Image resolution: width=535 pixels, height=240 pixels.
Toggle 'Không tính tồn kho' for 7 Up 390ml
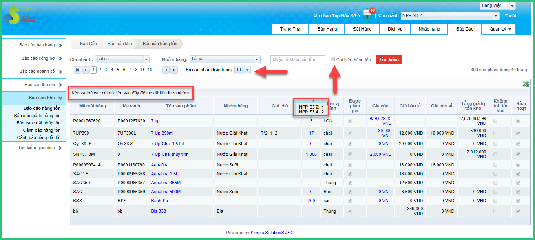[495, 133]
